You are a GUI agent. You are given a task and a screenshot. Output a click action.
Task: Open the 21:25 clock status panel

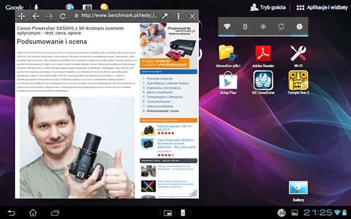pyautogui.click(x=318, y=212)
